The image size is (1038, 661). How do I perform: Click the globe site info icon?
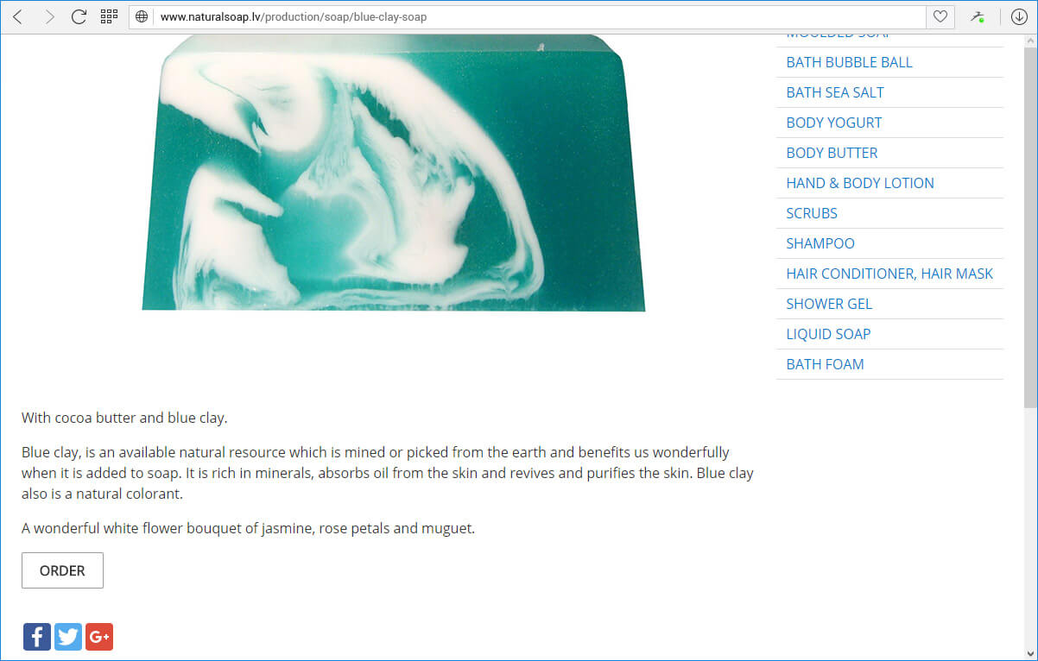pos(142,16)
